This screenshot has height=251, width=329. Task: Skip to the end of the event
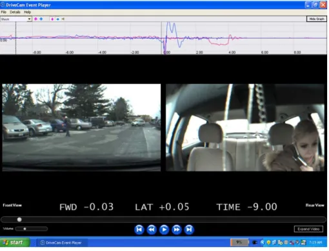point(189,230)
